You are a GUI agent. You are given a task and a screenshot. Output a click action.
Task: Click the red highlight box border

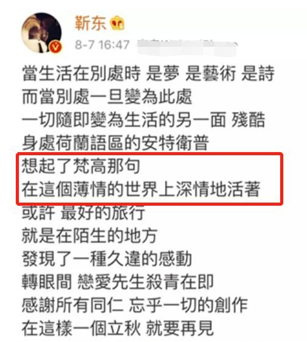tap(150, 154)
